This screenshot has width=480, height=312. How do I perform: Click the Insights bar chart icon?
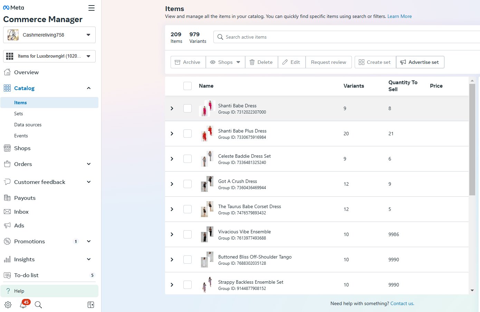tap(7, 259)
